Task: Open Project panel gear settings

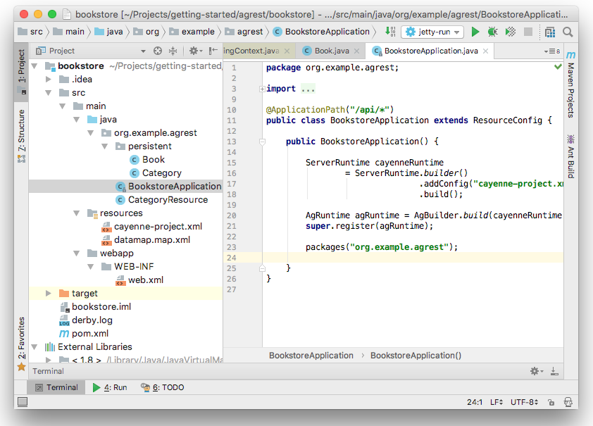Action: pyautogui.click(x=195, y=51)
